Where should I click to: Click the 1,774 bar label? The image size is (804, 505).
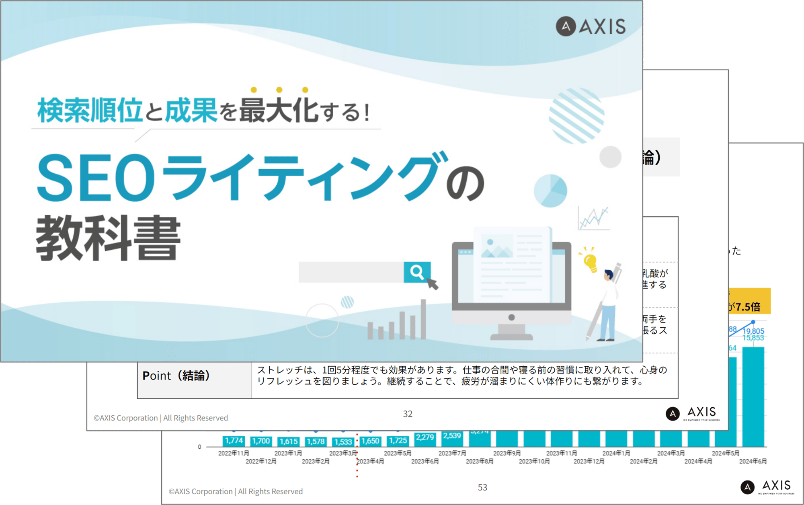point(234,441)
